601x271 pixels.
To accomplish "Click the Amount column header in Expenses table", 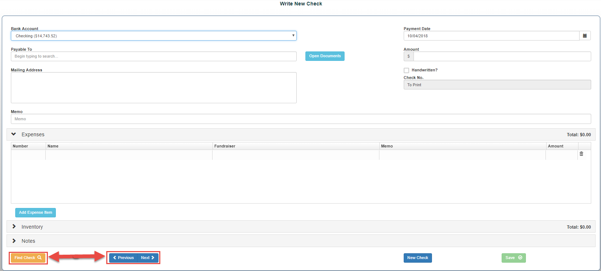I will click(x=562, y=146).
